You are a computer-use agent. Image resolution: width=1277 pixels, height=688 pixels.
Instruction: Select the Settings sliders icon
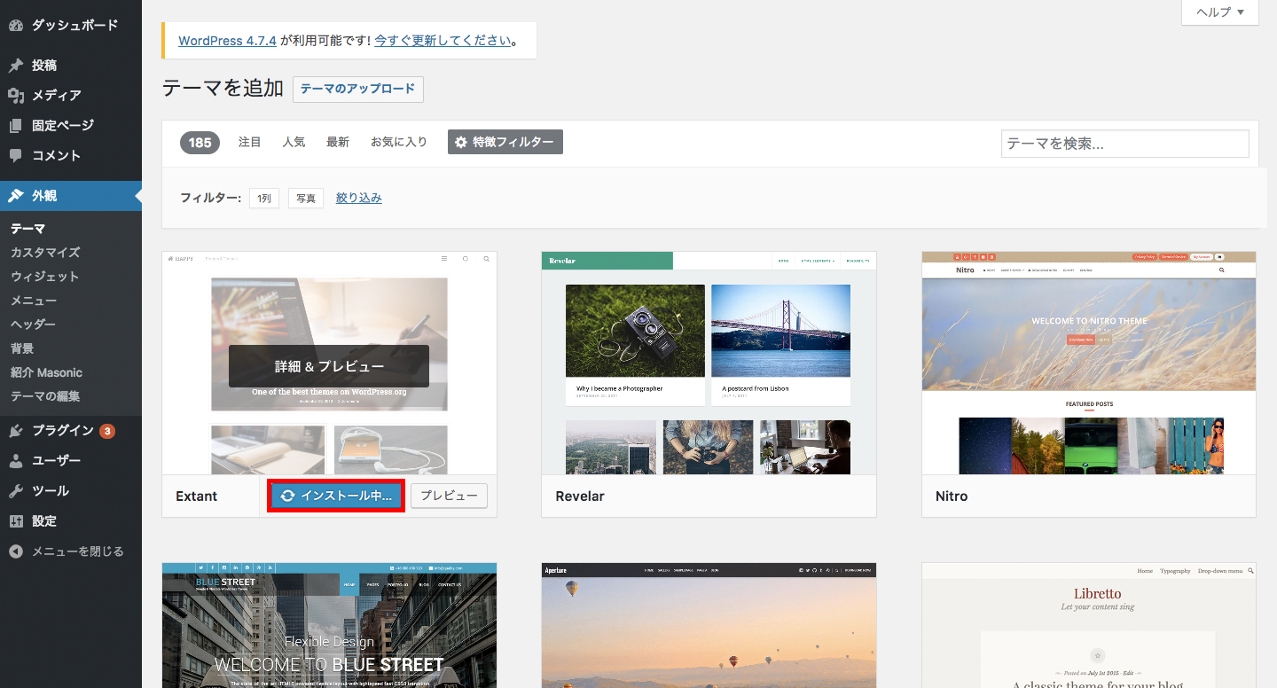(x=16, y=521)
